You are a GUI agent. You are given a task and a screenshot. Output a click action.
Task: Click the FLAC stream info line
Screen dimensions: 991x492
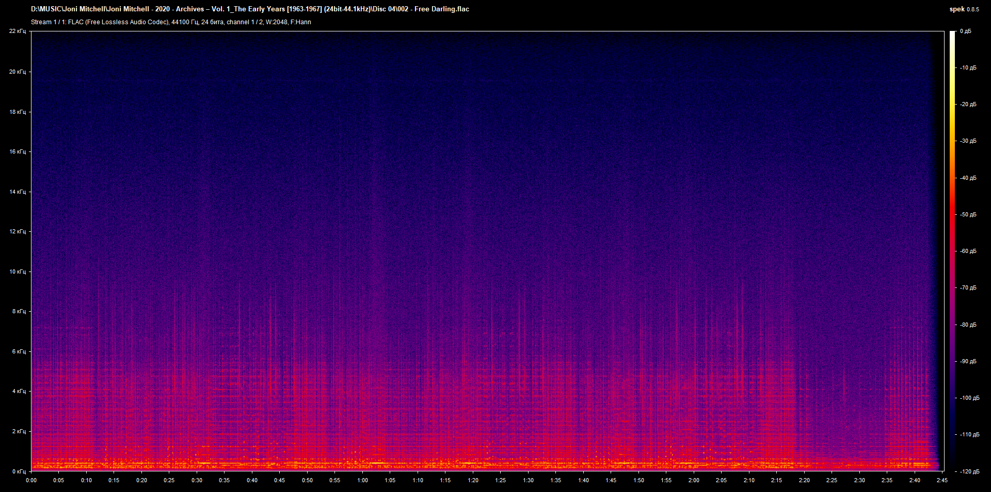[171, 22]
